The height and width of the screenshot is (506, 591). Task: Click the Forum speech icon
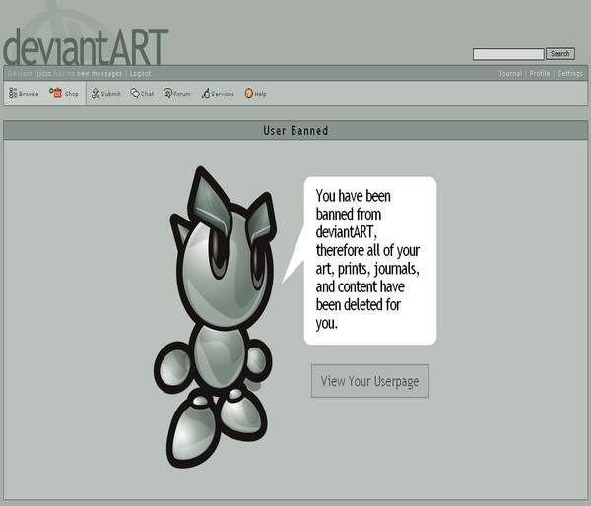tap(167, 94)
